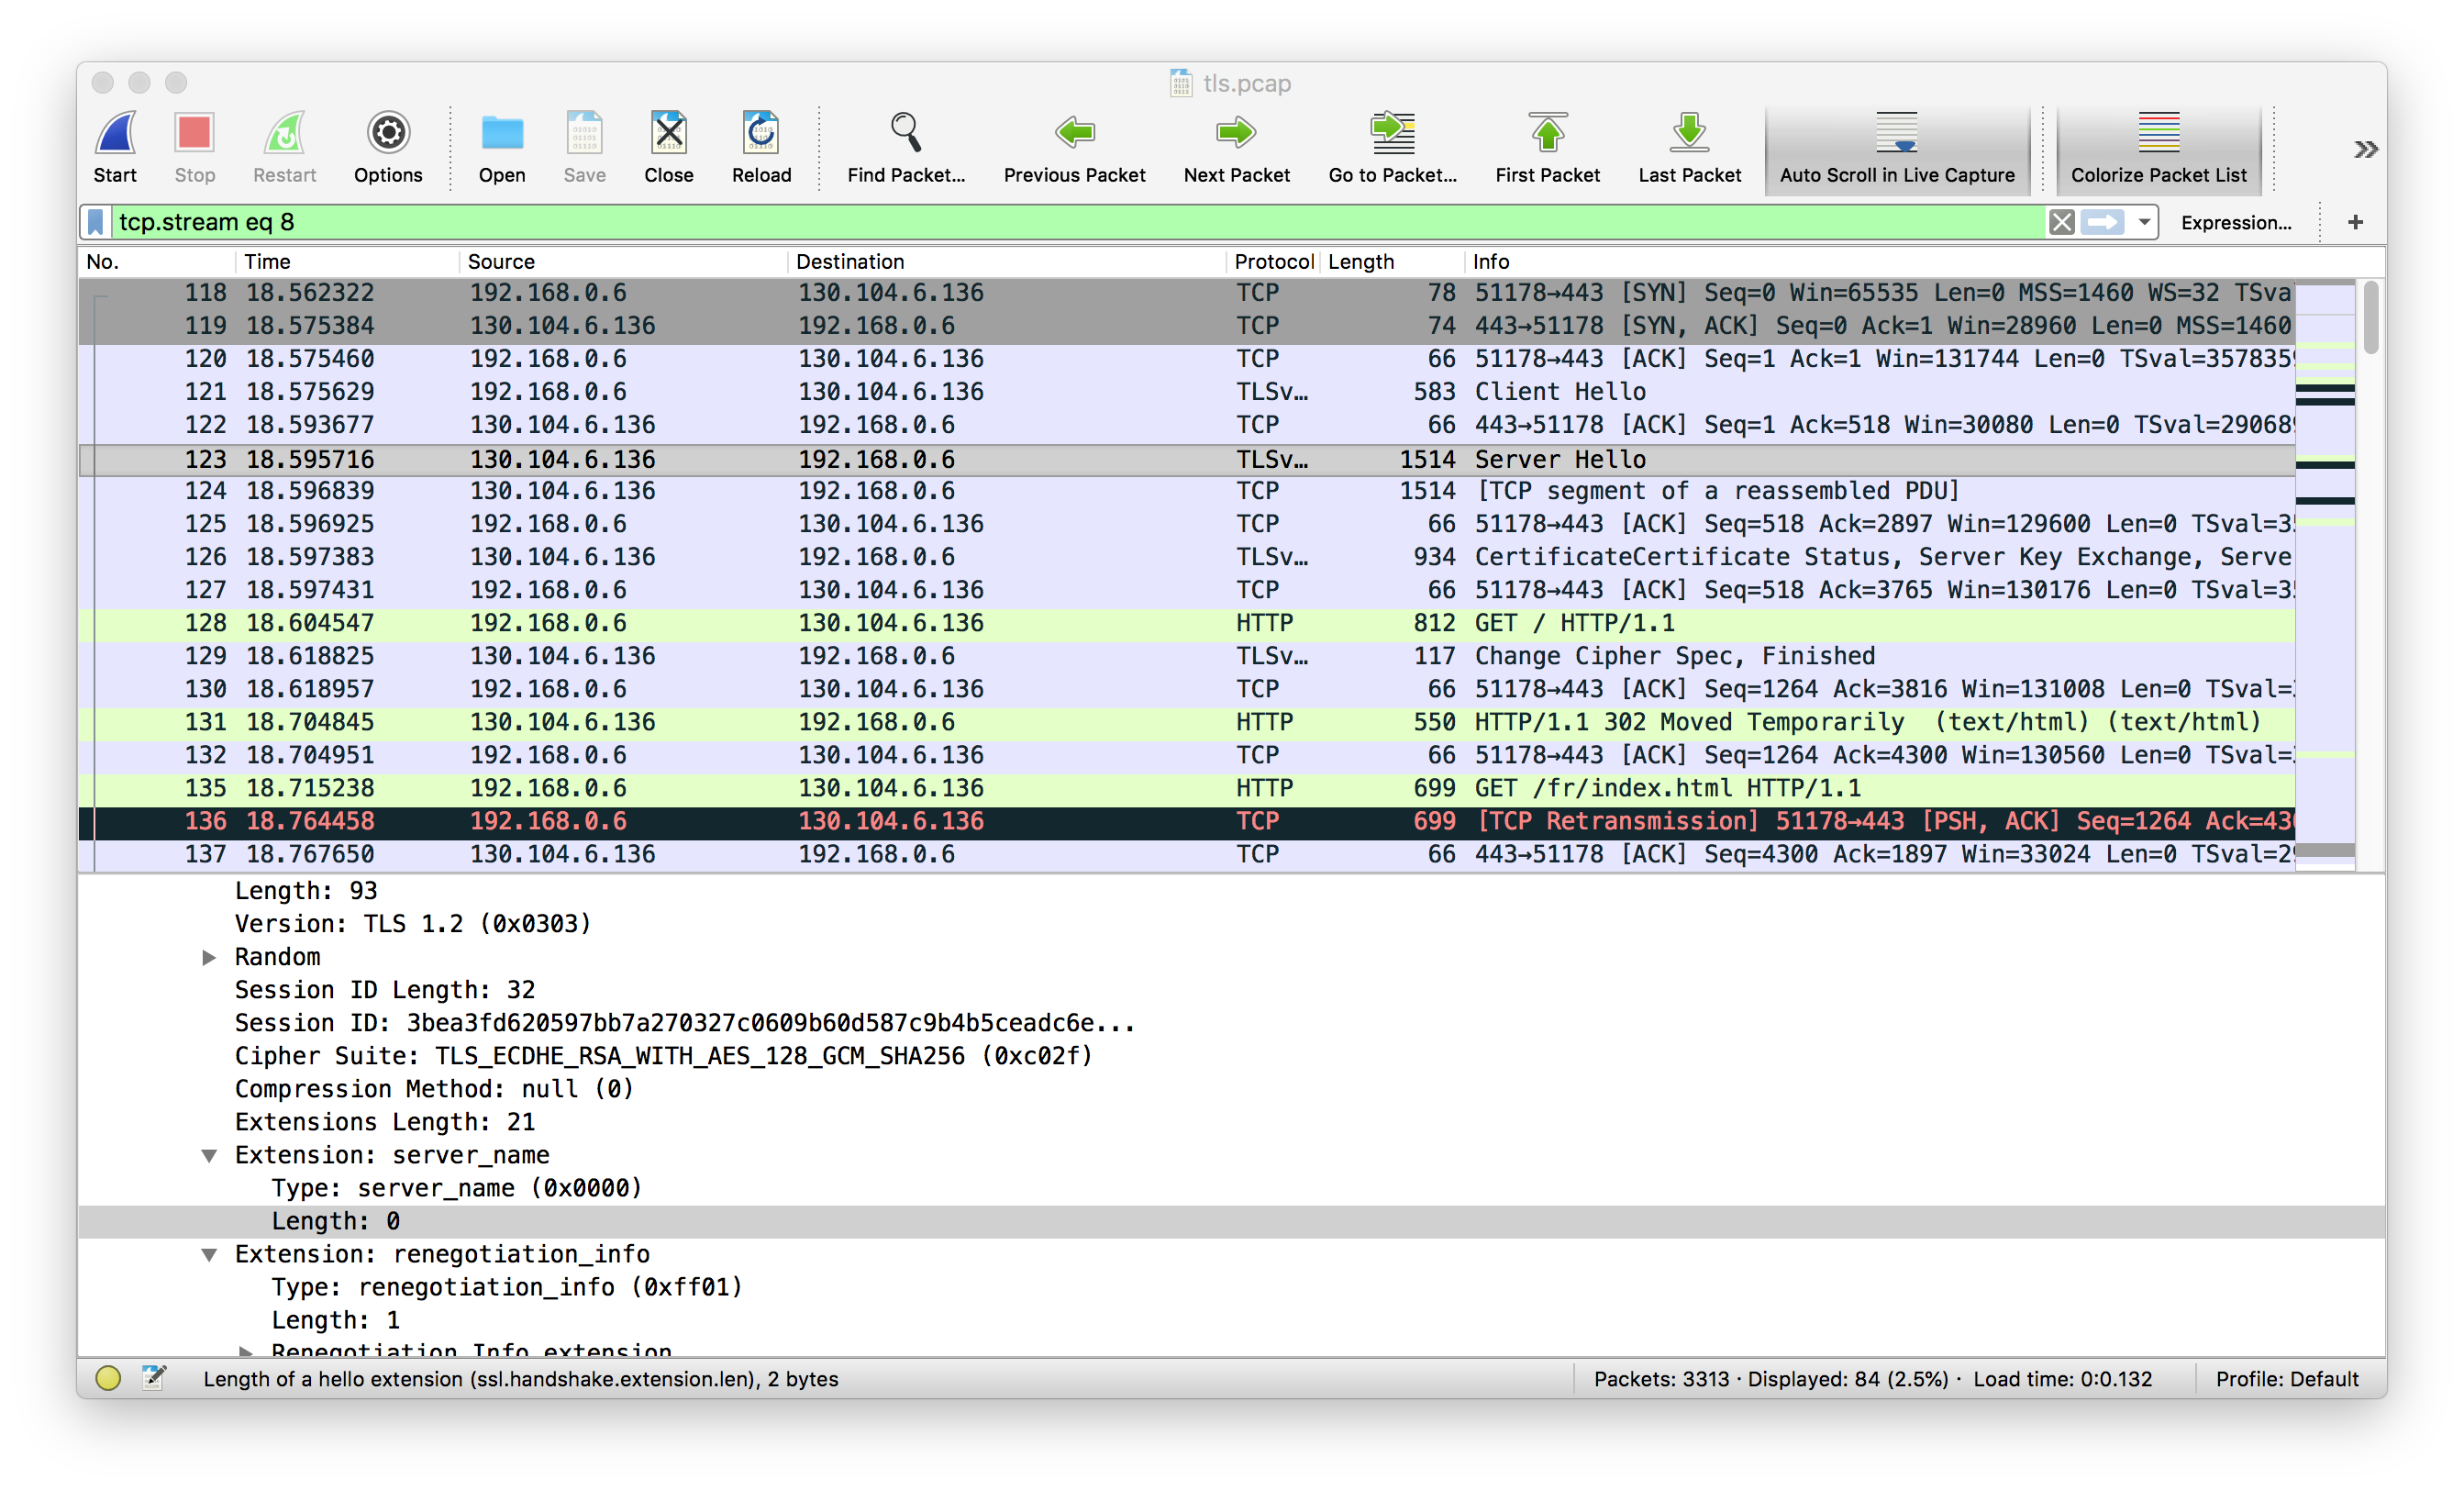Jump to Last Packet
Viewport: 2464px width, 1490px height.
(x=1689, y=133)
